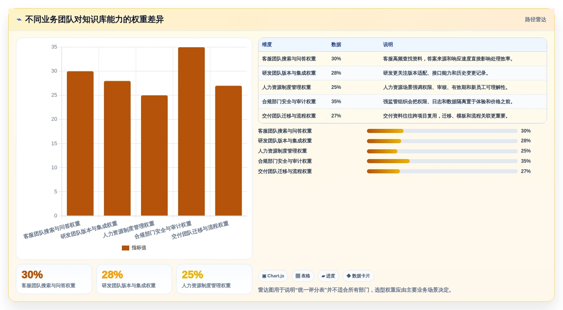Click description starting 研发更关注版本适配
The image size is (563, 310).
tap(437, 73)
